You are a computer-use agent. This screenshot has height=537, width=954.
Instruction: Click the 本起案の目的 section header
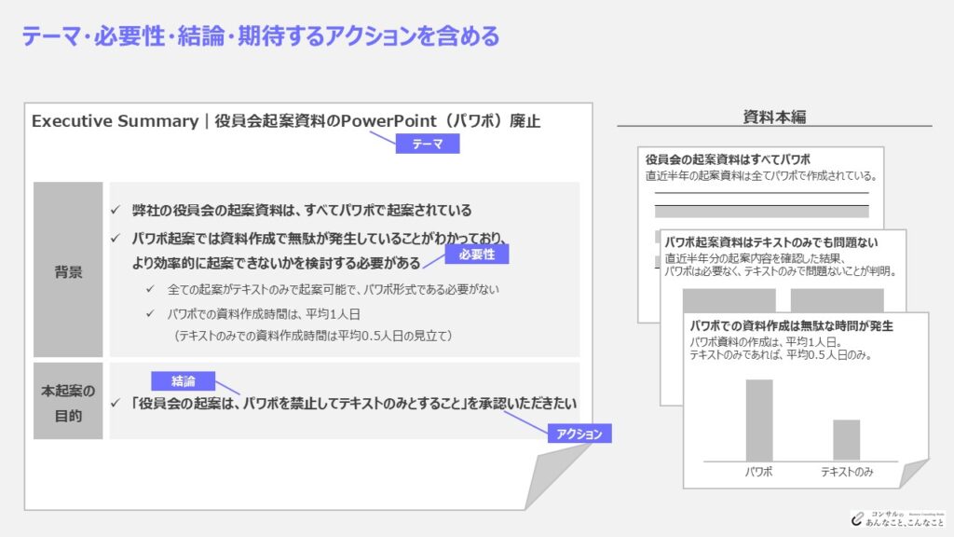[x=68, y=401]
